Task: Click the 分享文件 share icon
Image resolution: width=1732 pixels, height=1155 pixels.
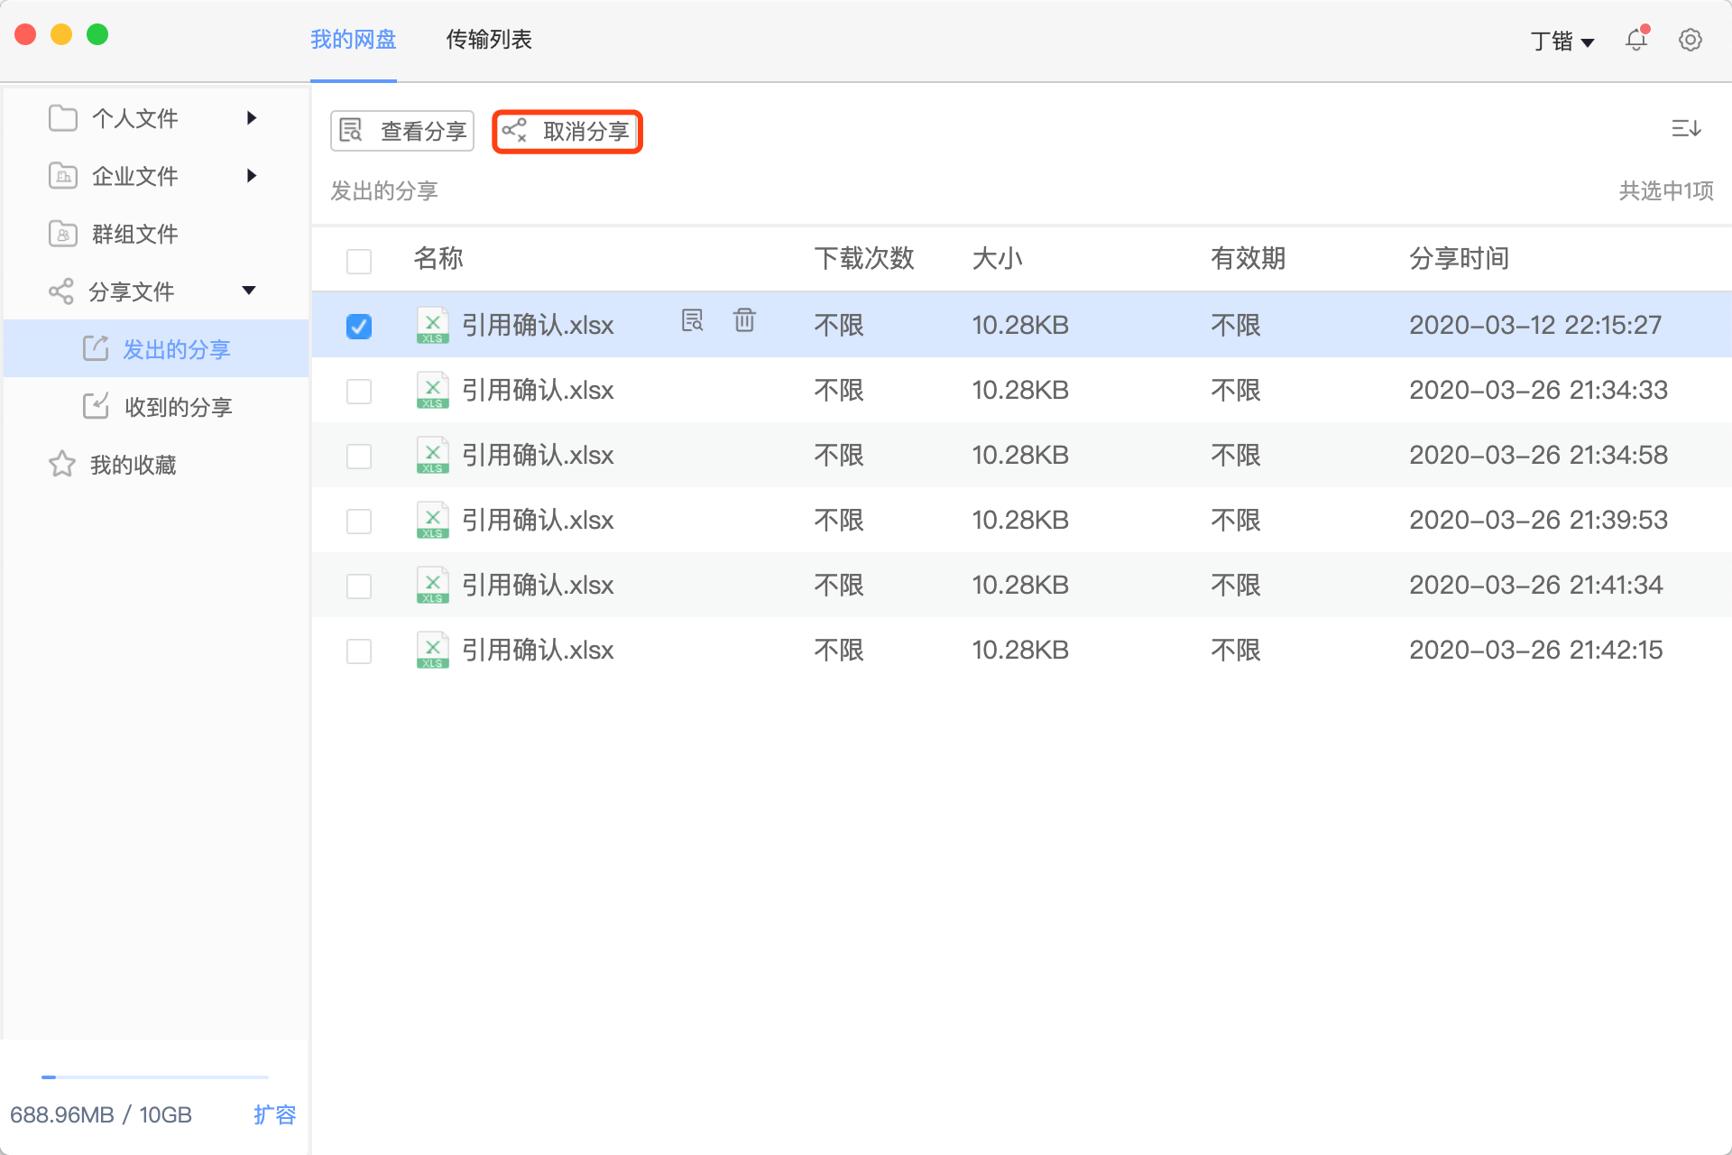Action: pos(61,291)
